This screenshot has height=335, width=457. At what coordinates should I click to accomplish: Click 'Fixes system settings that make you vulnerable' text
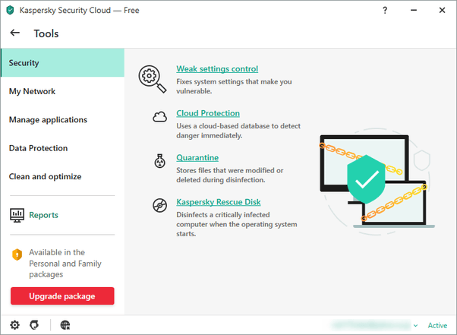[x=234, y=87]
